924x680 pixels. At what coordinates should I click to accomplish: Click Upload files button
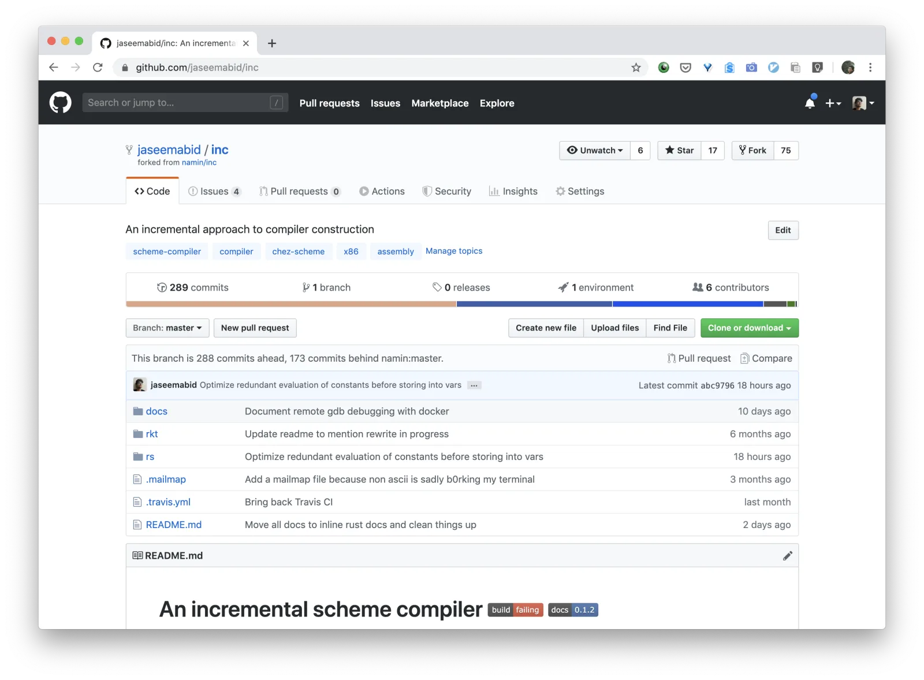coord(615,328)
